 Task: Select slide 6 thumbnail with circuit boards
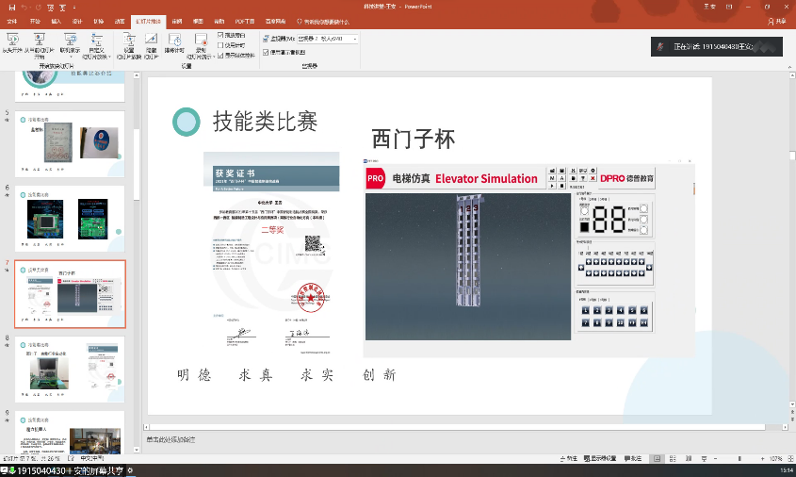(70, 219)
